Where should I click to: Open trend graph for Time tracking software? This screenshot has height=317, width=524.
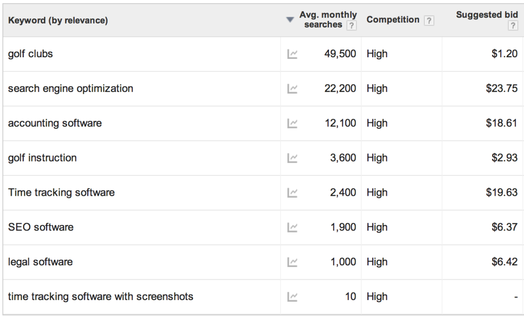pos(292,193)
